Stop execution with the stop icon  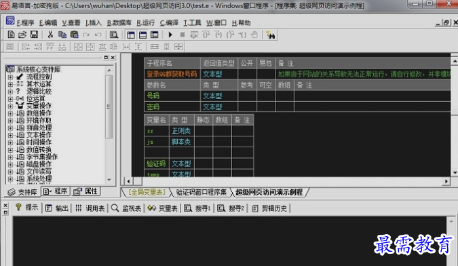[x=183, y=35]
